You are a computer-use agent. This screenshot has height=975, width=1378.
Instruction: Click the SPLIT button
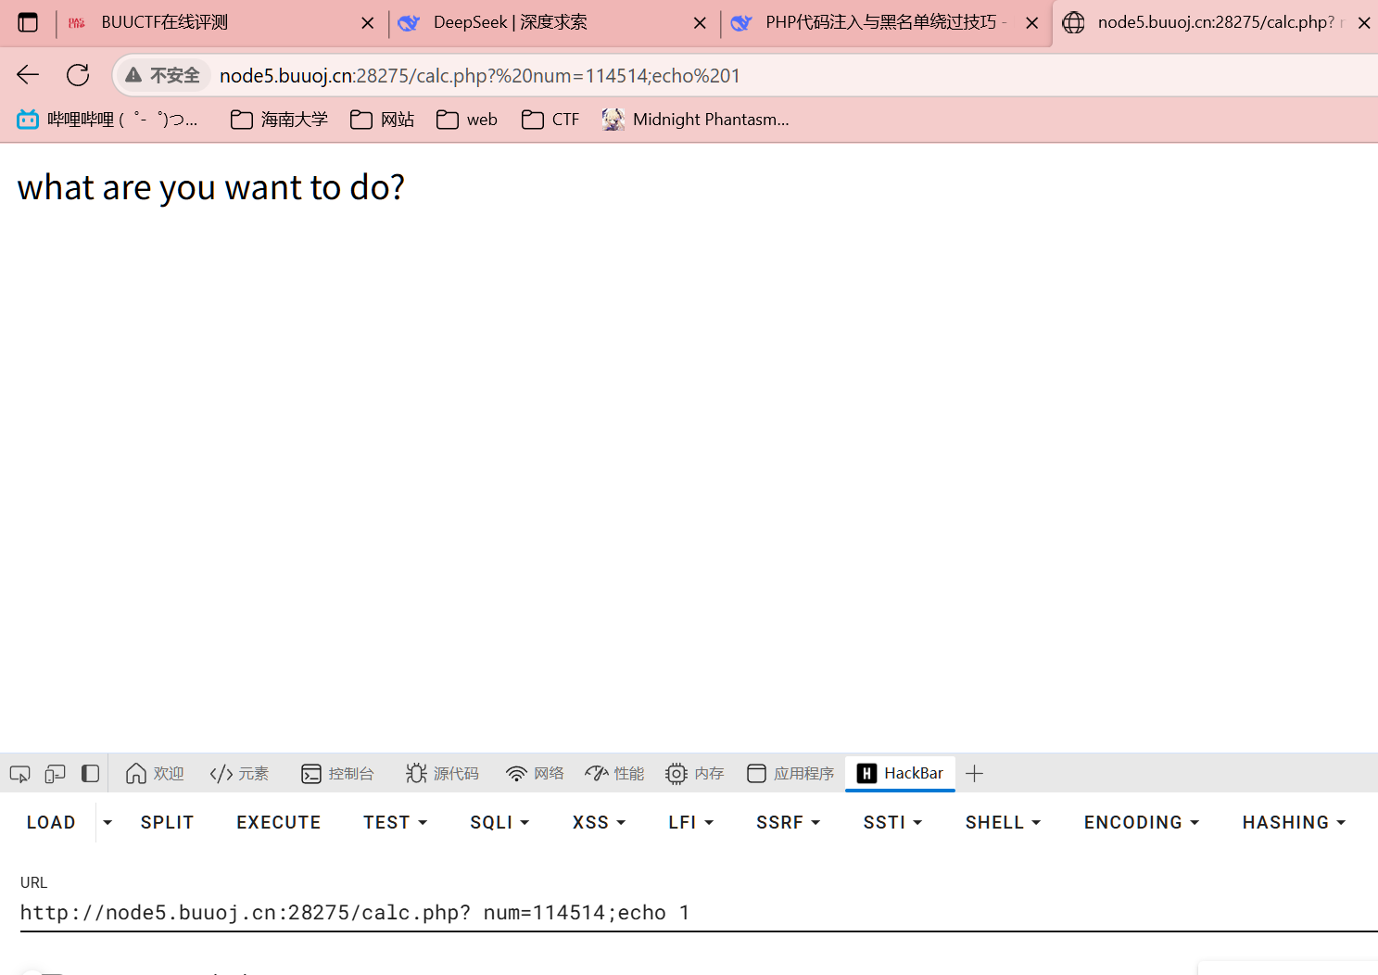(168, 823)
